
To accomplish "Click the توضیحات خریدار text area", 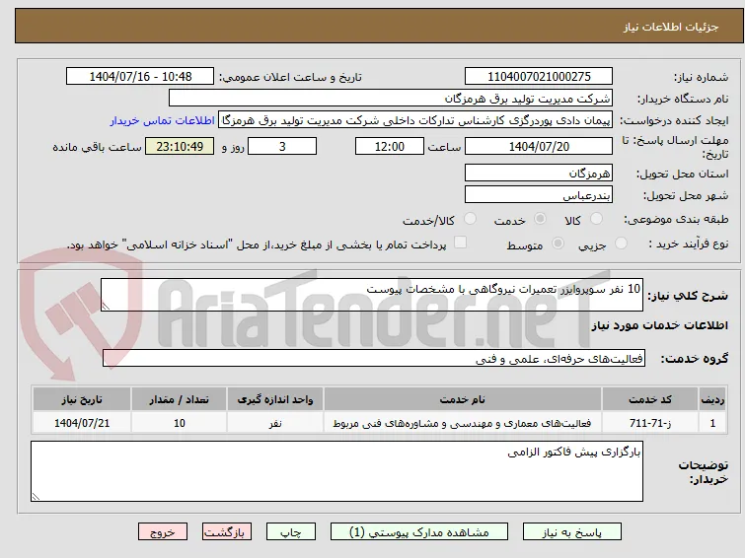I will pos(336,471).
